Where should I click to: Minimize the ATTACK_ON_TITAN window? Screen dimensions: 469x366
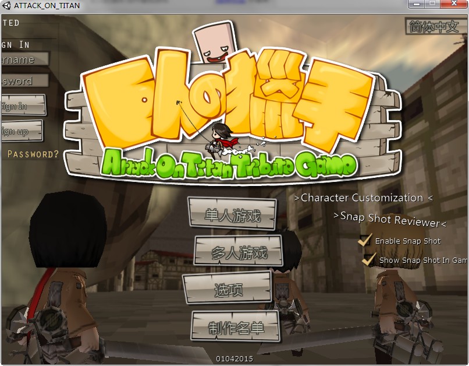[x=416, y=5]
